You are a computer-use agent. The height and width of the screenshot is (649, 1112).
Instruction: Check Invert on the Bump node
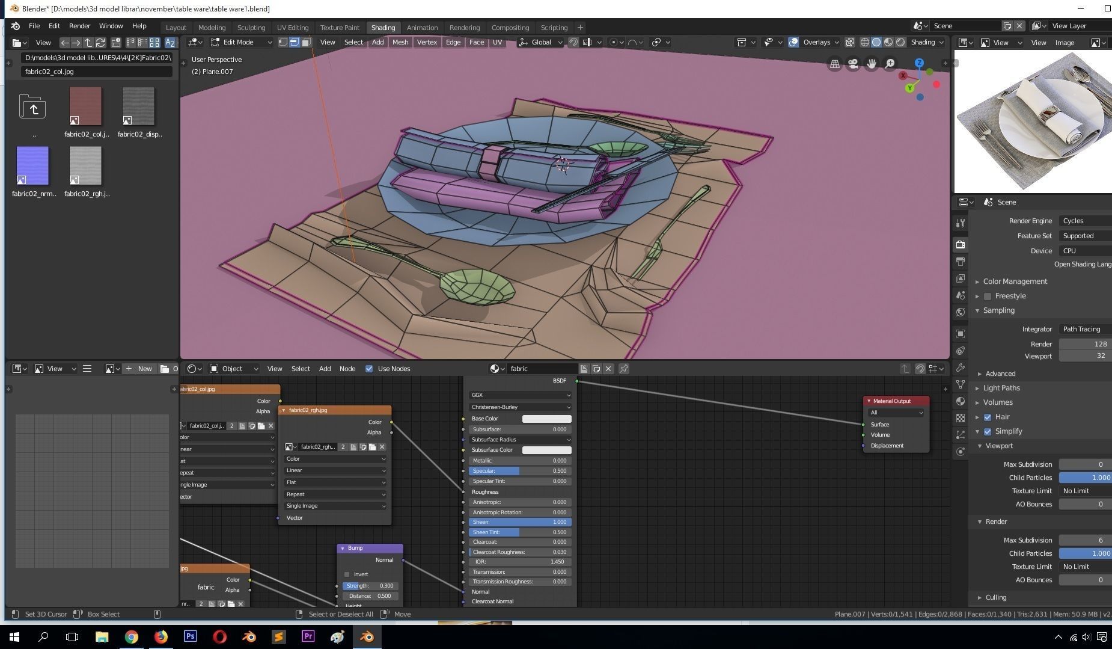point(347,574)
